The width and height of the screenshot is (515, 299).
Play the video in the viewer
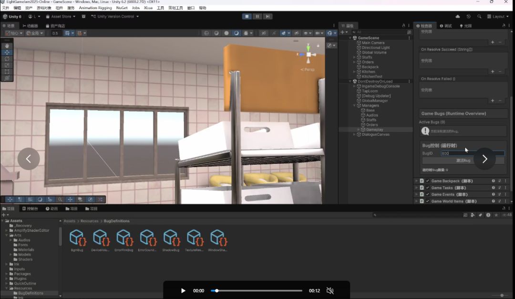183,291
